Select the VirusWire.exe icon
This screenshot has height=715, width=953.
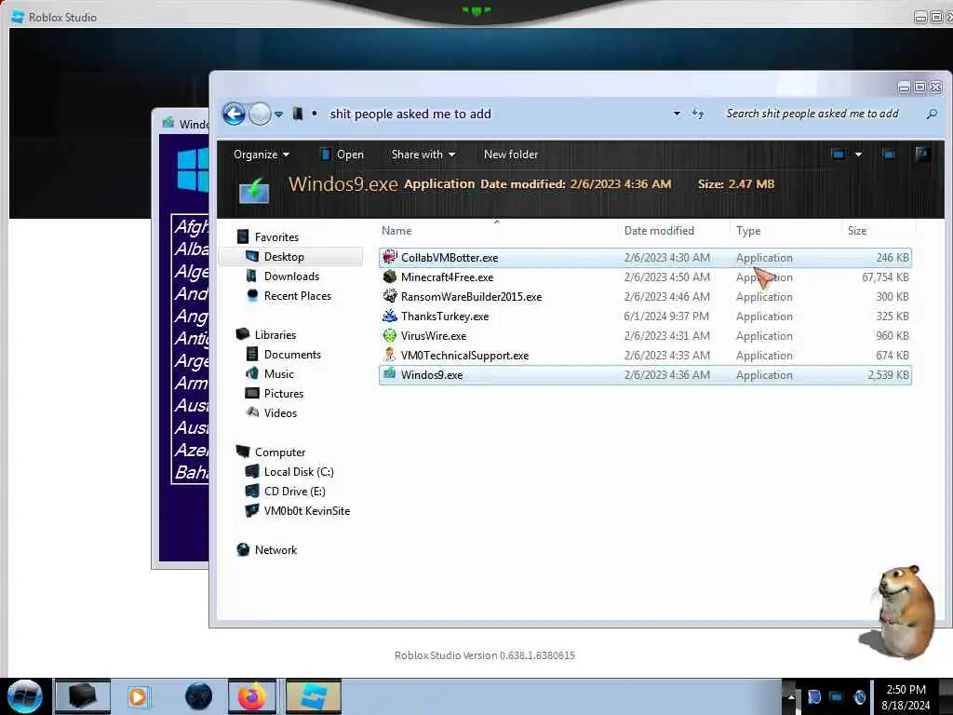click(x=390, y=335)
